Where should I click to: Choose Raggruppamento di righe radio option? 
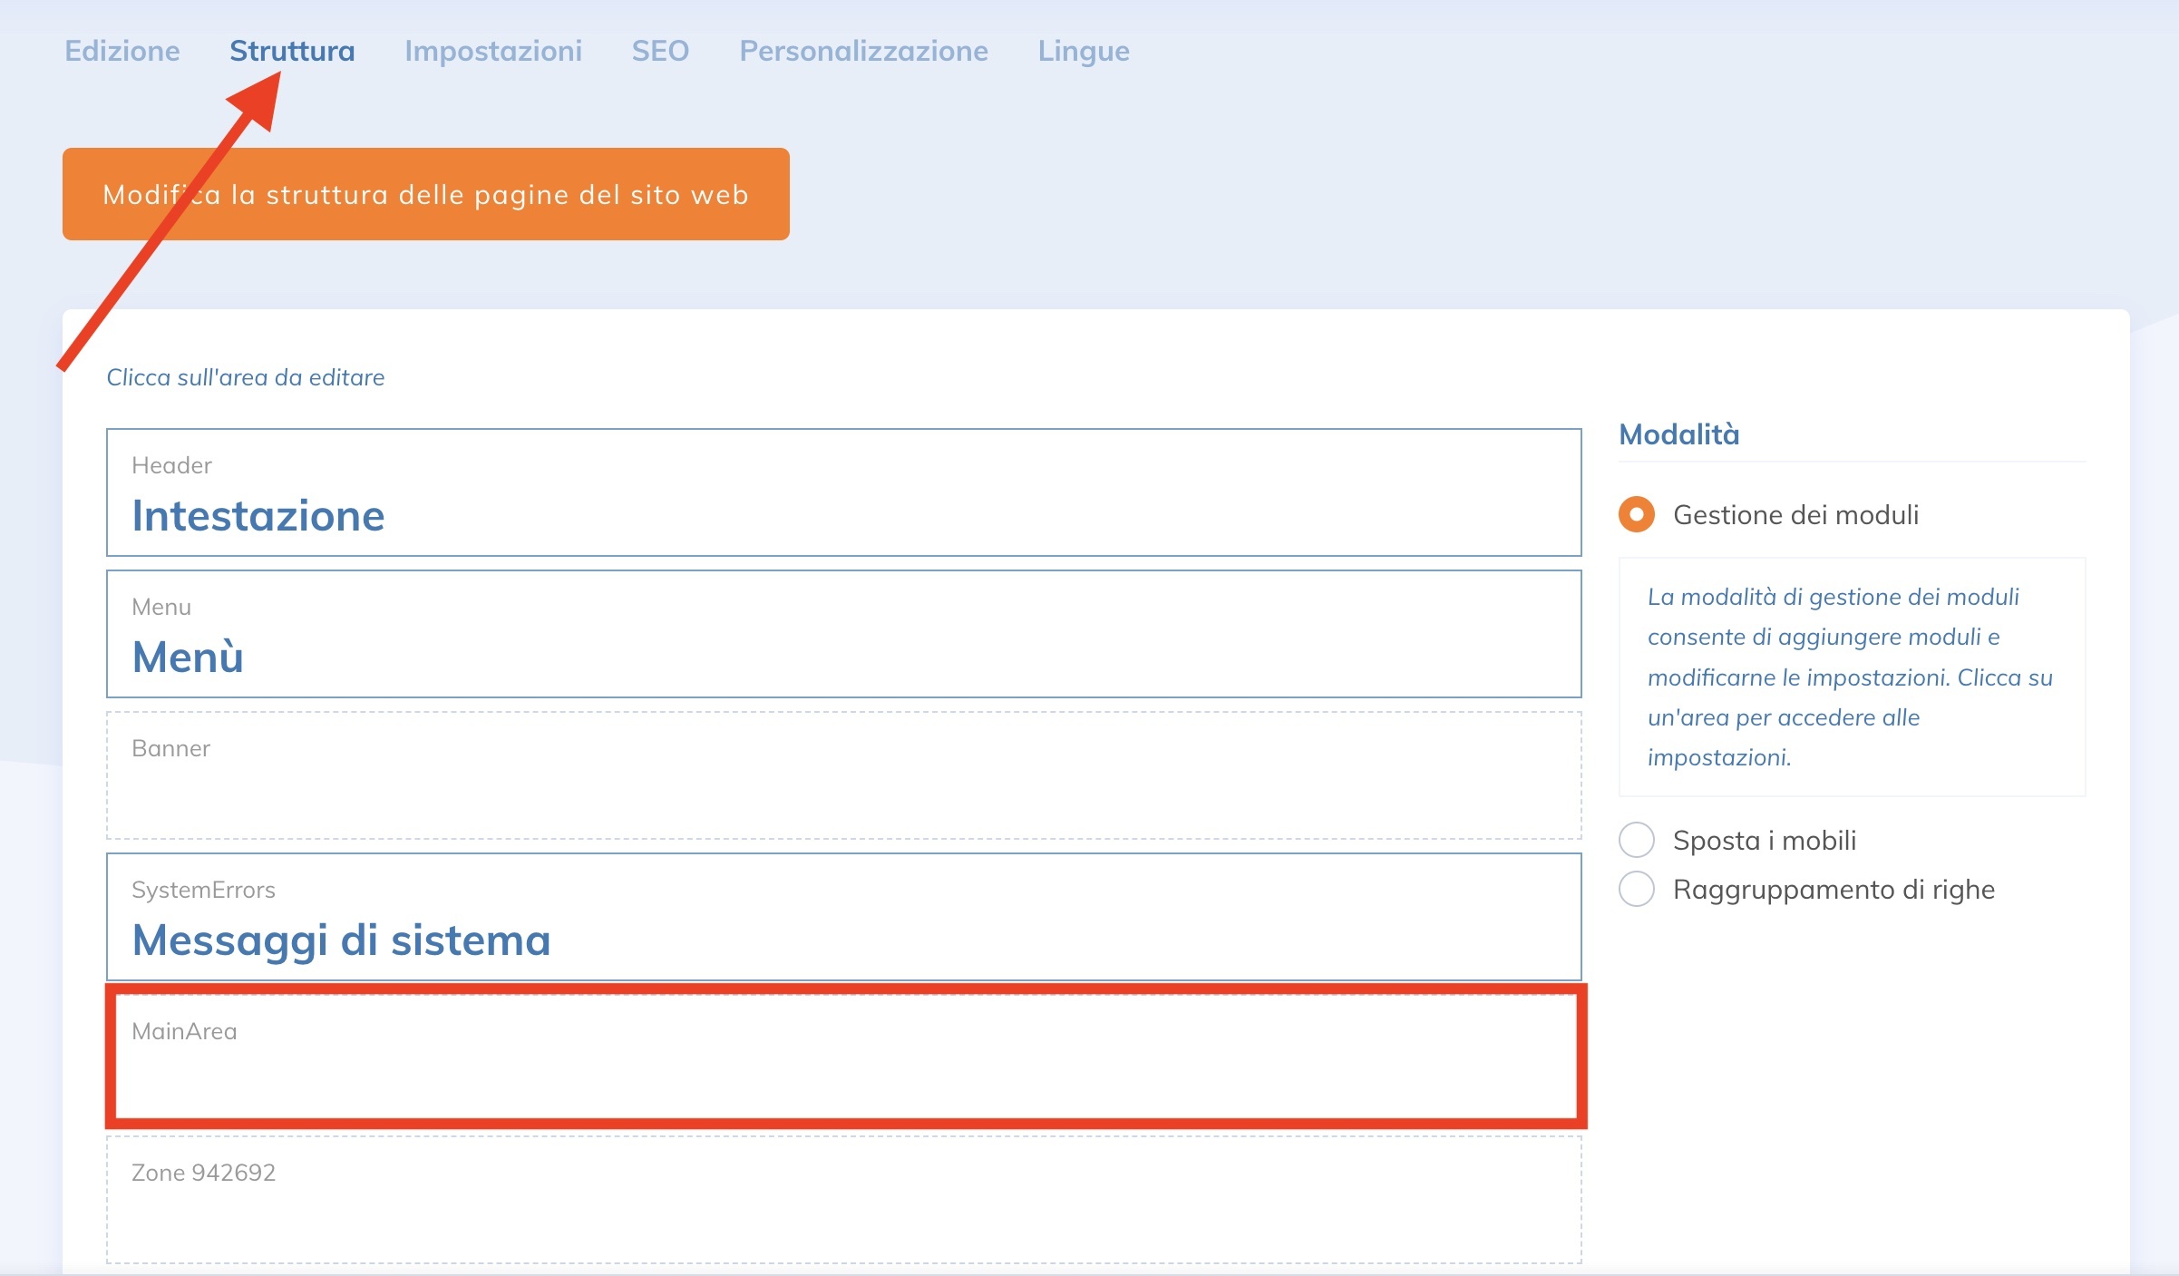point(1637,889)
